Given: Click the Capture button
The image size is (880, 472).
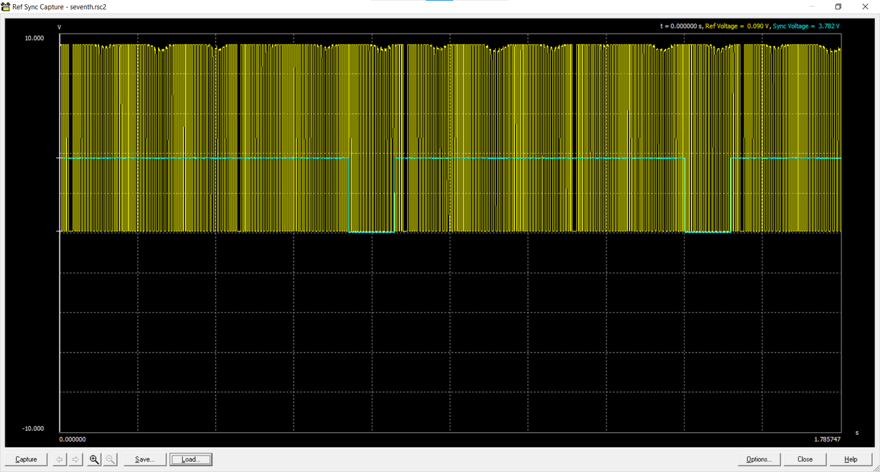Looking at the screenshot, I should 26,460.
